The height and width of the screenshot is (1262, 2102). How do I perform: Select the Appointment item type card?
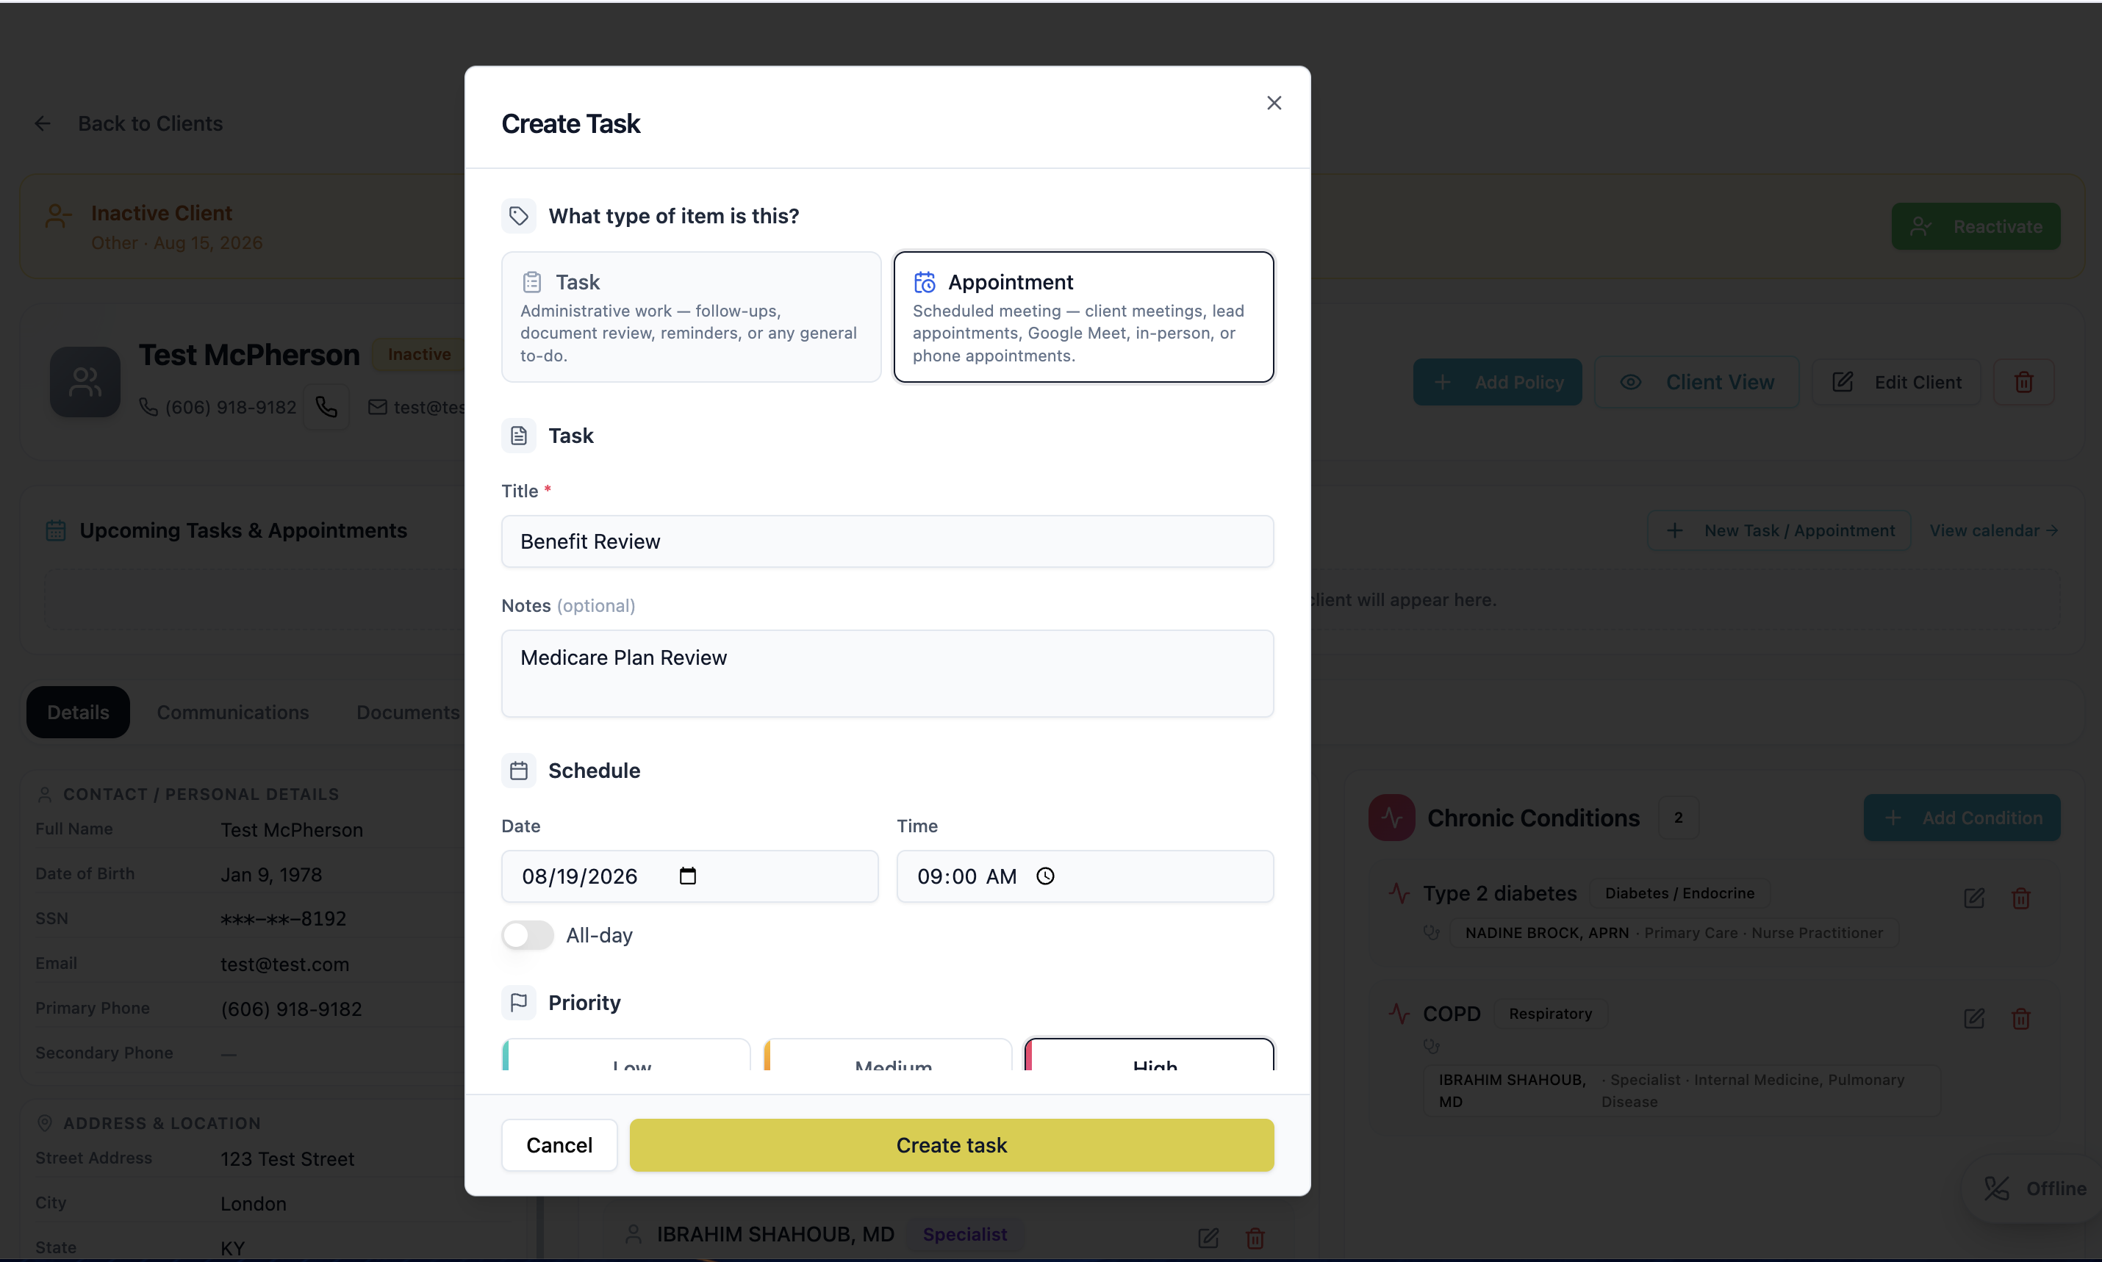pos(1083,317)
